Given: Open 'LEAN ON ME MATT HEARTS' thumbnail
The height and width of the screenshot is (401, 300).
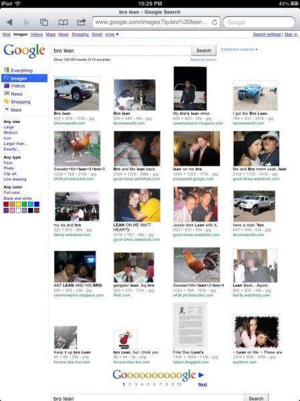Looking at the screenshot, I should coord(137,205).
